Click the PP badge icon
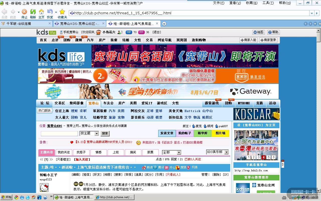This screenshot has height=201, width=321. tap(141, 32)
